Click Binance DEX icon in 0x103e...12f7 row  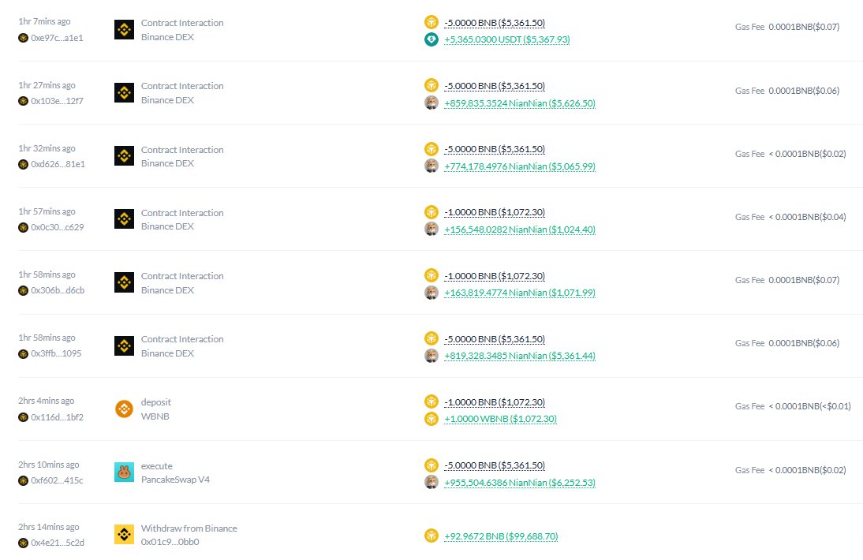coord(124,93)
